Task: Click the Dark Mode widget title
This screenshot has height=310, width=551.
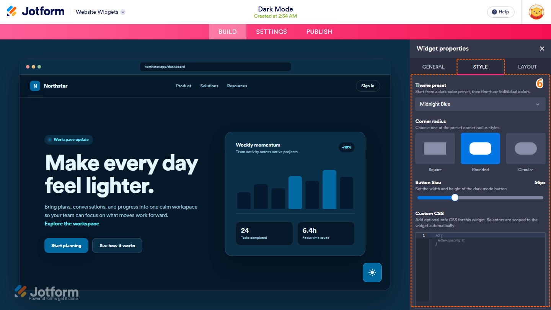Action: (275, 9)
